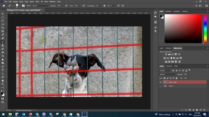Toggle layer filtering on/off switch
Viewport: 209px width, 117px height.
[x=189, y=70]
